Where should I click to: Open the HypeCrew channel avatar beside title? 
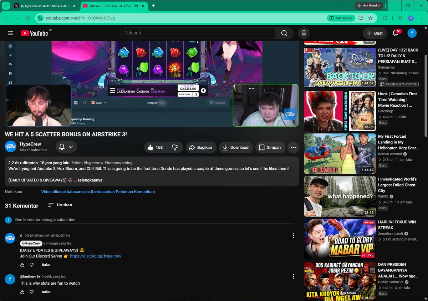pos(11,147)
